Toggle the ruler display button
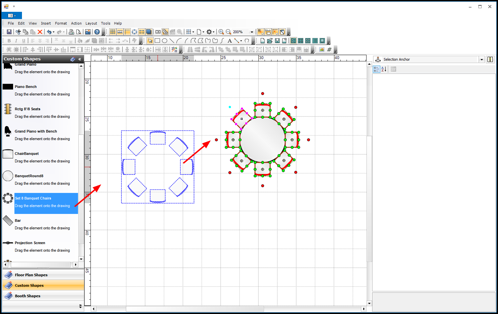The height and width of the screenshot is (314, 498). [x=120, y=32]
